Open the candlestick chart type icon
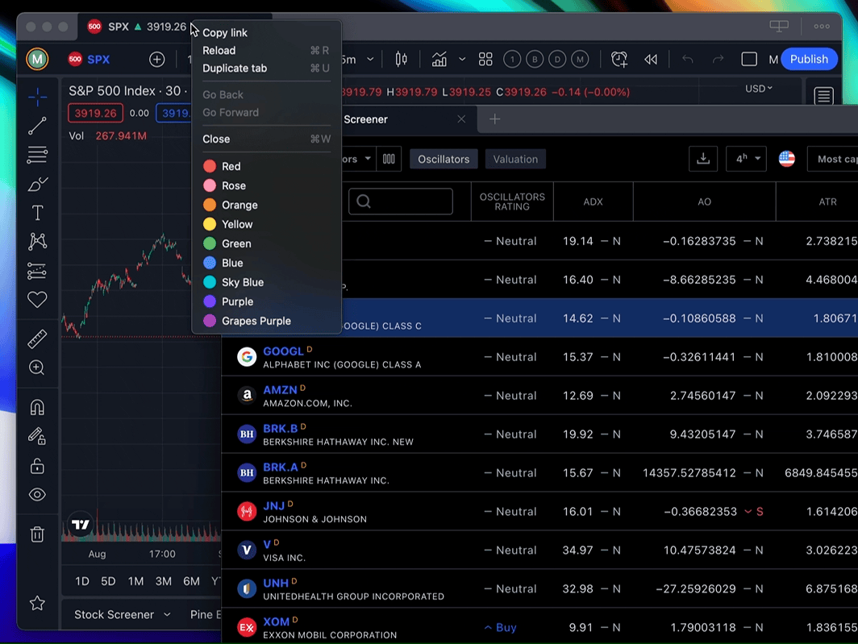This screenshot has width=858, height=644. (x=401, y=59)
